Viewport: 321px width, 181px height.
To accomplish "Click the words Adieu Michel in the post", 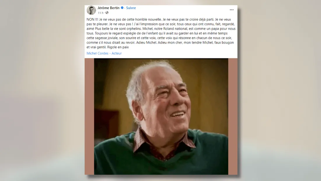I will pos(146,42).
